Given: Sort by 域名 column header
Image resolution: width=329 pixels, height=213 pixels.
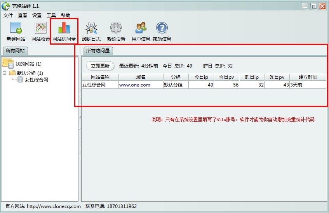Looking at the screenshot, I should 141,77.
